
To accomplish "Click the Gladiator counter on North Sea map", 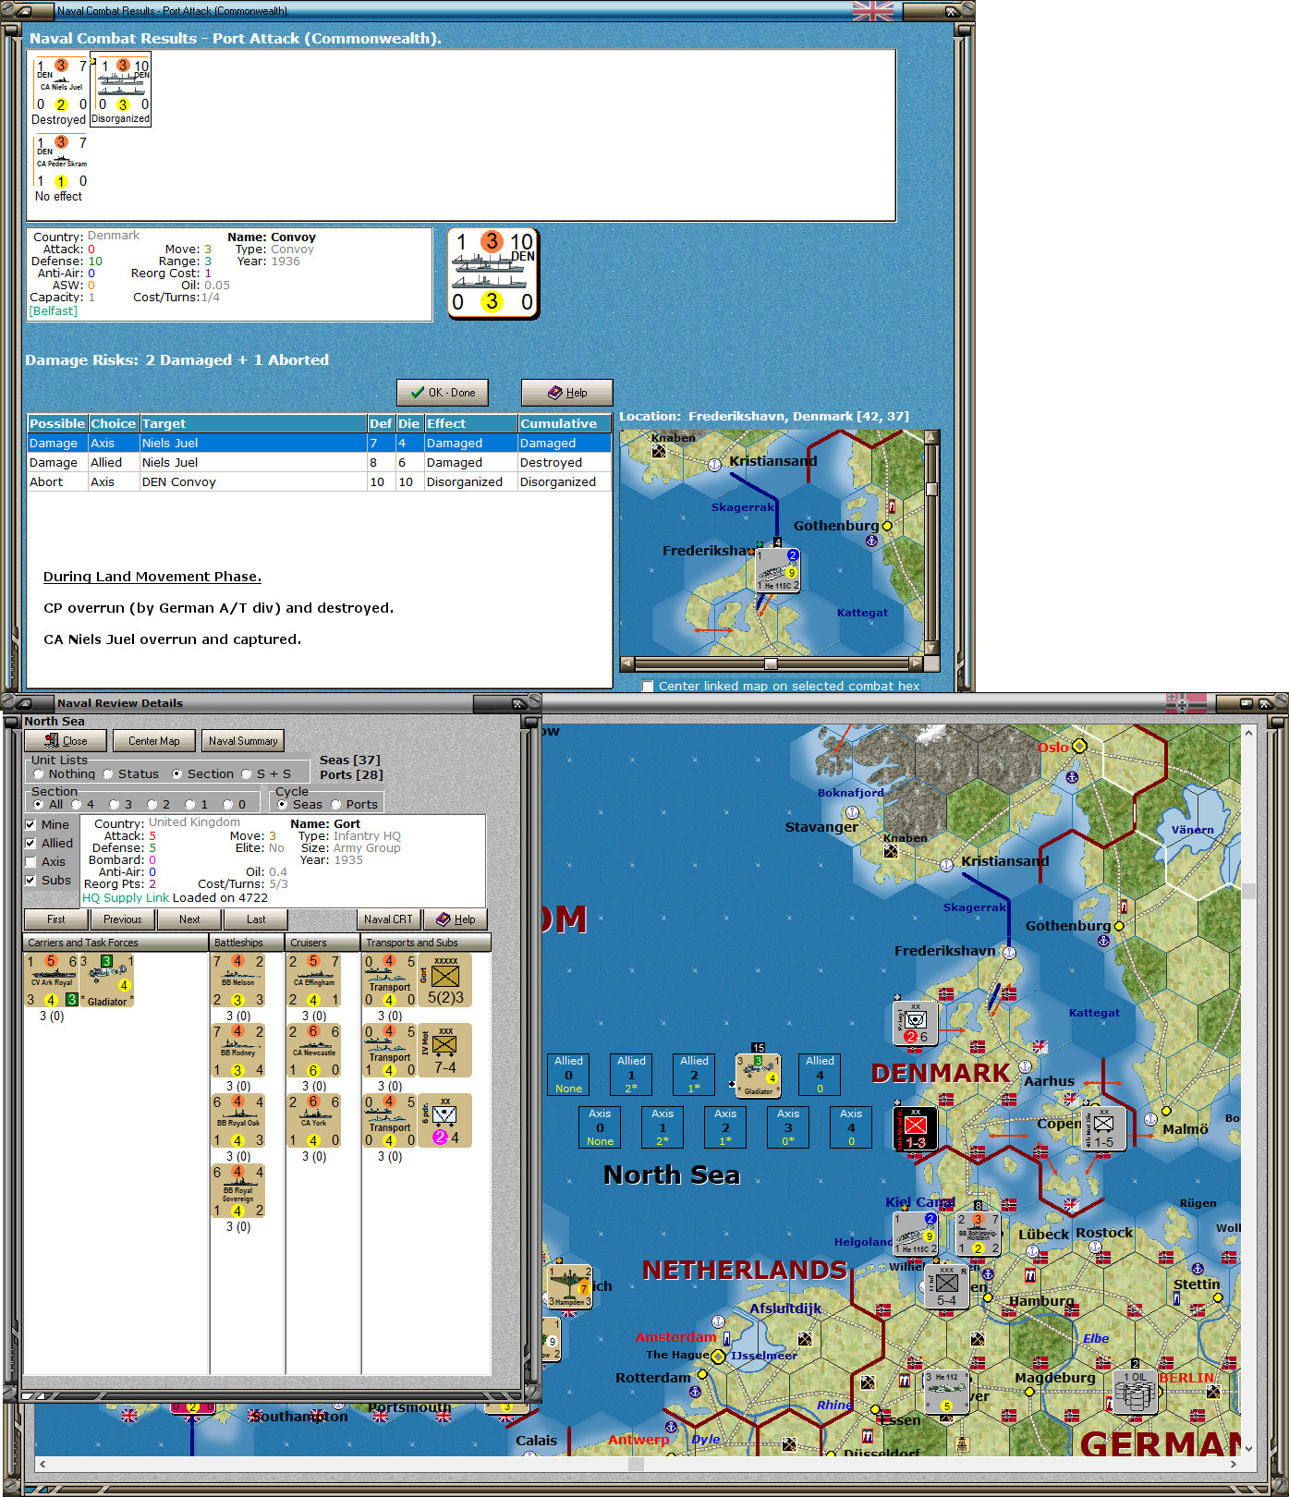I will click(758, 1076).
